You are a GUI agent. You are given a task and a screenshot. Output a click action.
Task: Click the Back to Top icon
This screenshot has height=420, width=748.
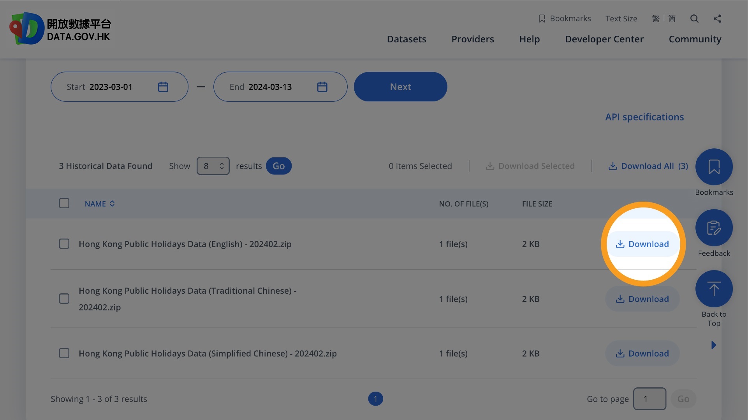pyautogui.click(x=714, y=289)
